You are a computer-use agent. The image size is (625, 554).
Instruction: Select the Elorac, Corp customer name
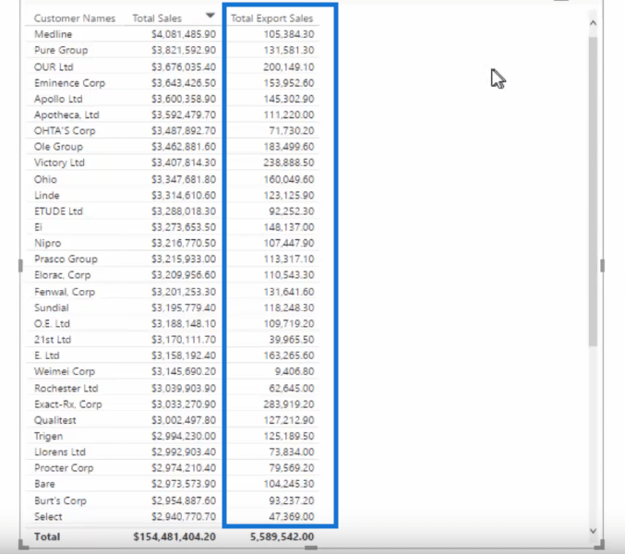coord(63,275)
